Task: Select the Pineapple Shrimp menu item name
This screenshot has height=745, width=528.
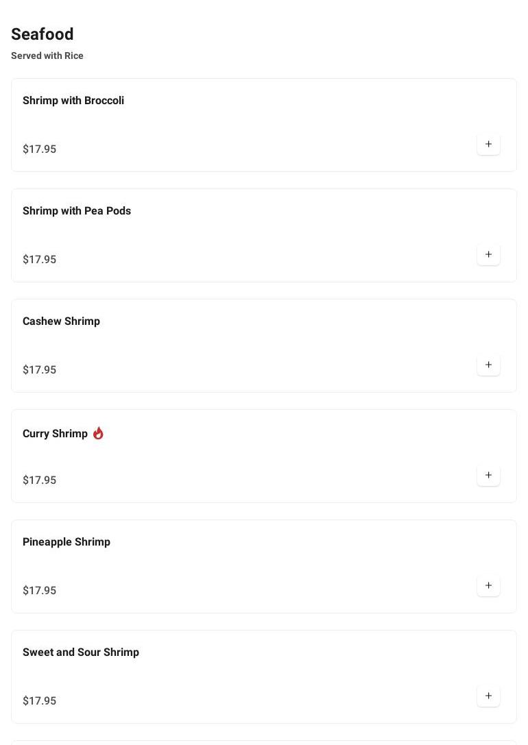Action: (67, 542)
